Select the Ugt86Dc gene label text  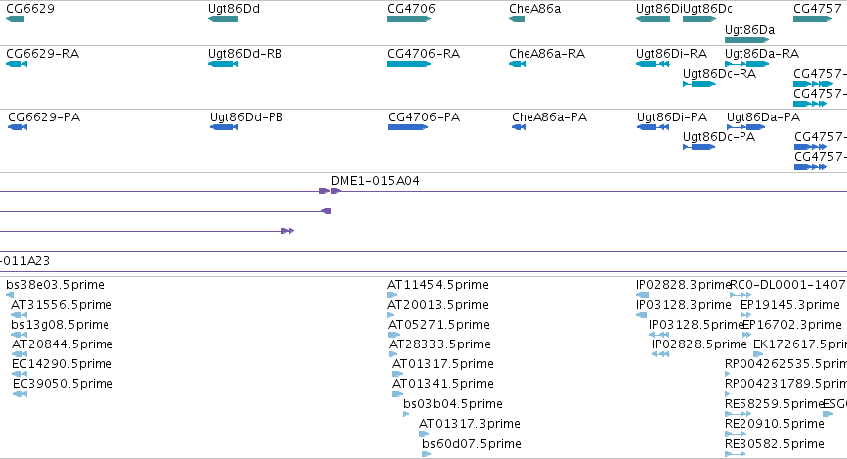[707, 9]
